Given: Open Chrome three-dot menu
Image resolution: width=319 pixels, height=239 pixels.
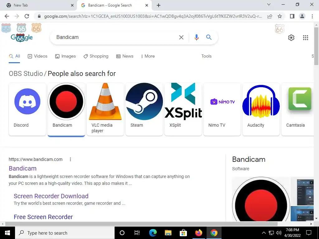Looking at the screenshot, I should (x=312, y=16).
